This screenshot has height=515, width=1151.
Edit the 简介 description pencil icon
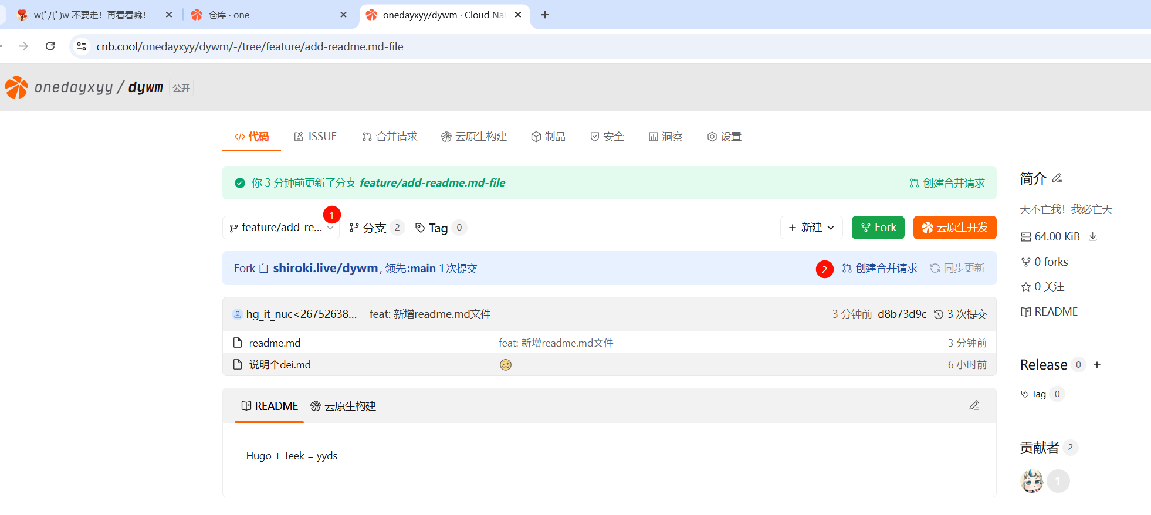(x=1057, y=178)
